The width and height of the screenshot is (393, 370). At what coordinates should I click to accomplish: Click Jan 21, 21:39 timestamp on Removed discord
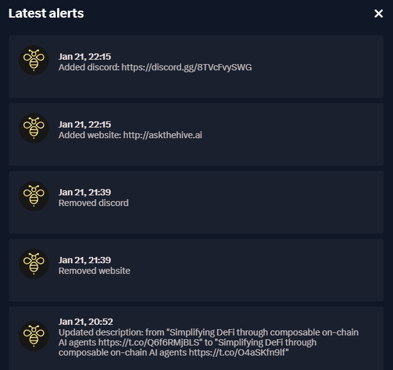[85, 192]
